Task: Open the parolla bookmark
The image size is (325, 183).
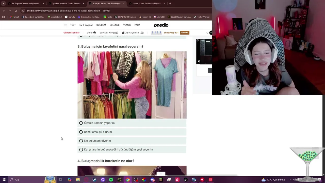Action: pyautogui.click(x=70, y=17)
